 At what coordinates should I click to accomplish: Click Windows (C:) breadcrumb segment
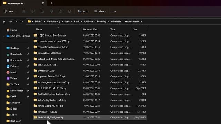click(x=53, y=21)
